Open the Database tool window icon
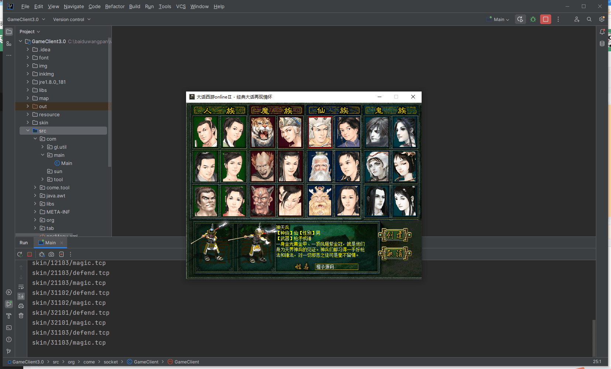The image size is (611, 369). click(602, 44)
